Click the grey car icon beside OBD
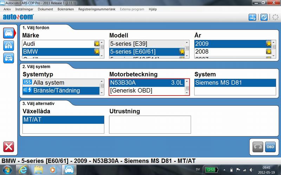 click(257, 146)
